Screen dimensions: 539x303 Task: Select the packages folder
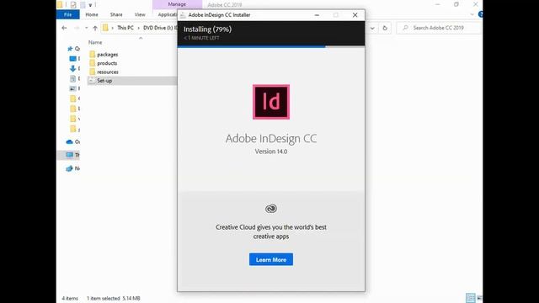point(107,54)
